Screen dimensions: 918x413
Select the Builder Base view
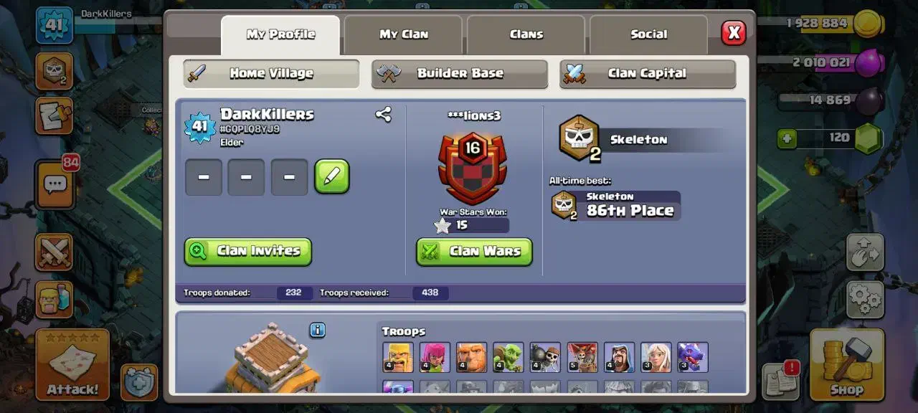point(460,74)
